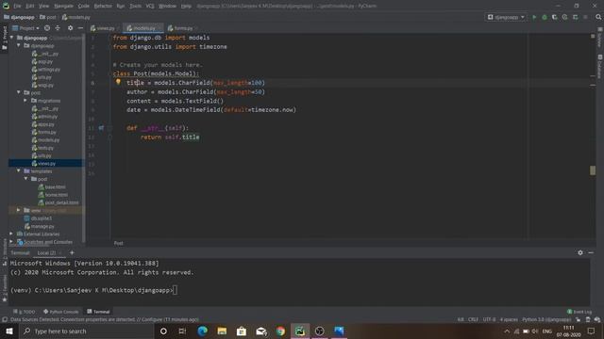Switch to the forms.py editor tab
Viewport: 604px width, 339px height.
coord(182,28)
